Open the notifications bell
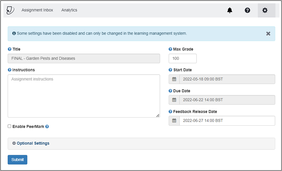 coord(230,10)
